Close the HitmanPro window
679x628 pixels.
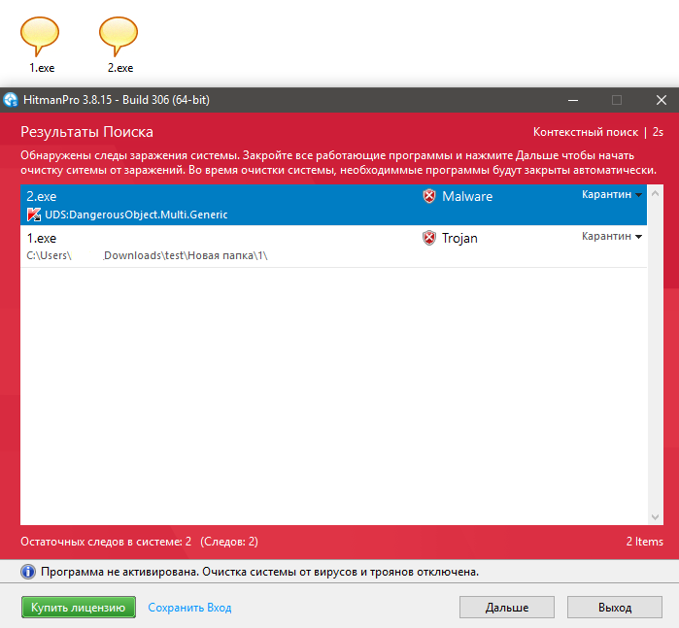[x=662, y=100]
